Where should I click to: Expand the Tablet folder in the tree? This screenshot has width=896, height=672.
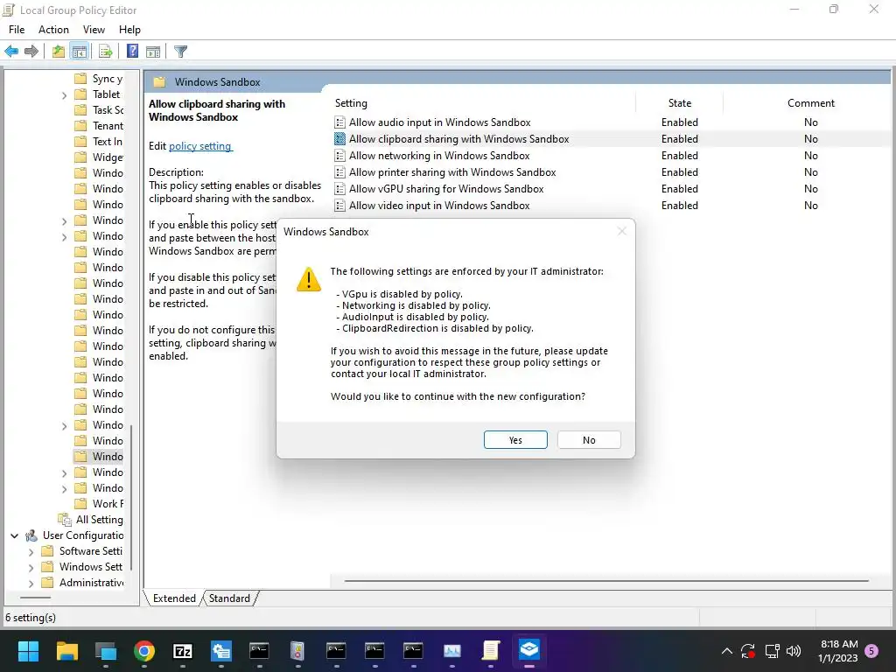pyautogui.click(x=64, y=94)
